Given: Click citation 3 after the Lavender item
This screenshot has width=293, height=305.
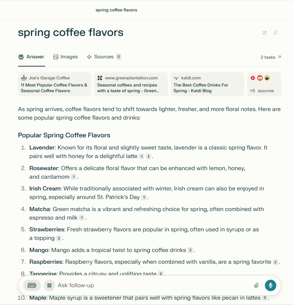Looking at the screenshot, I should (148, 156).
